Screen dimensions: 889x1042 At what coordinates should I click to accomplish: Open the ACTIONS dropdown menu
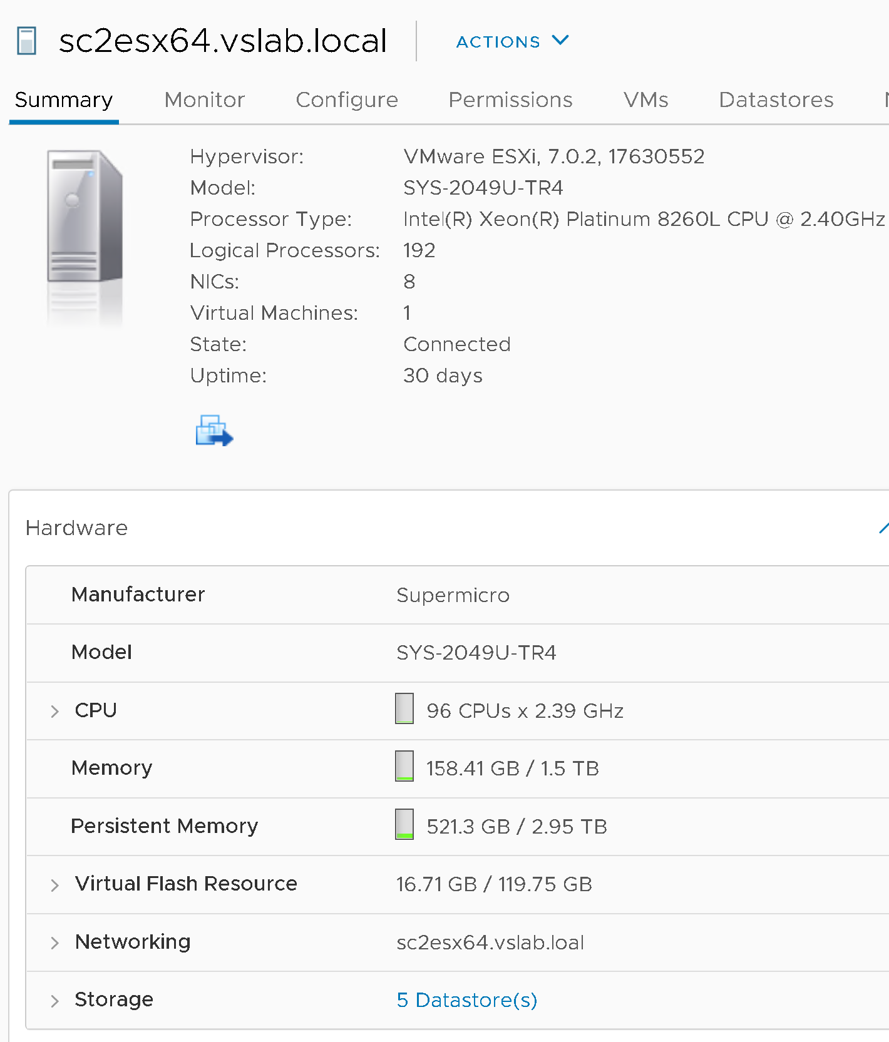point(512,41)
